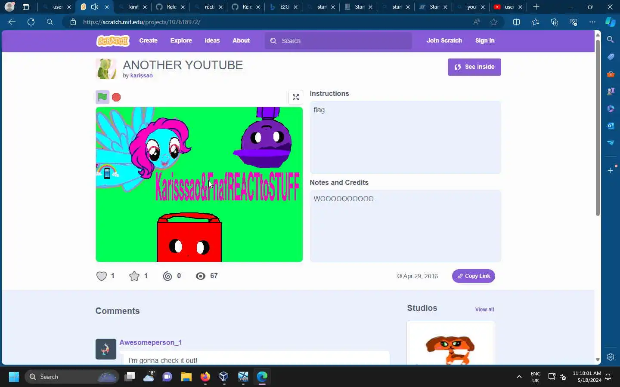The width and height of the screenshot is (620, 387).
Task: Open the About page
Action: pyautogui.click(x=241, y=41)
